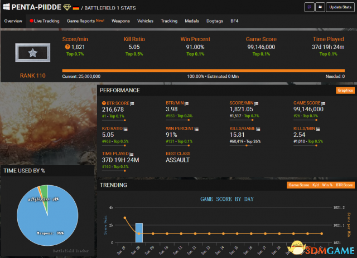Go to the BF4 tab
The width and height of the screenshot is (357, 258).
[234, 21]
